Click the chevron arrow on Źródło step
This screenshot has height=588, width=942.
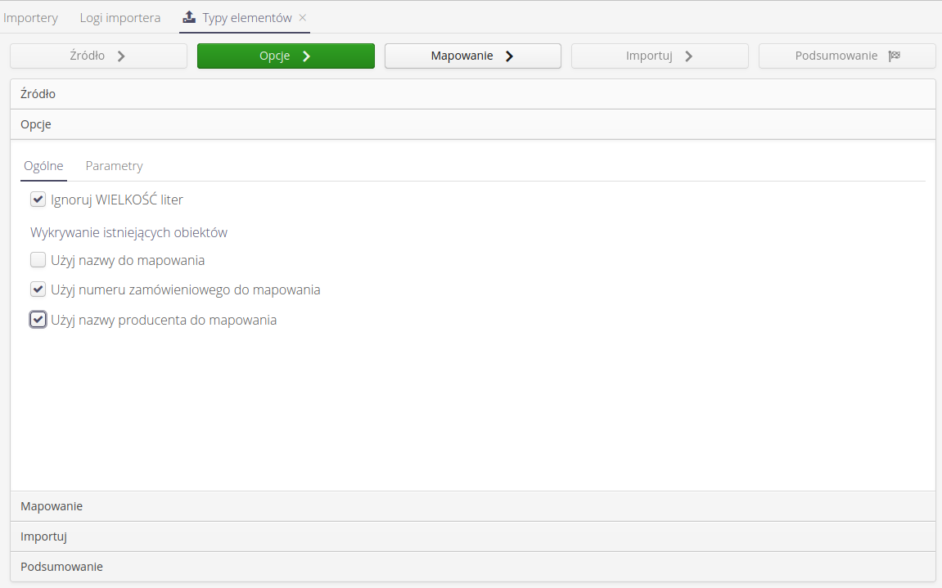point(121,56)
